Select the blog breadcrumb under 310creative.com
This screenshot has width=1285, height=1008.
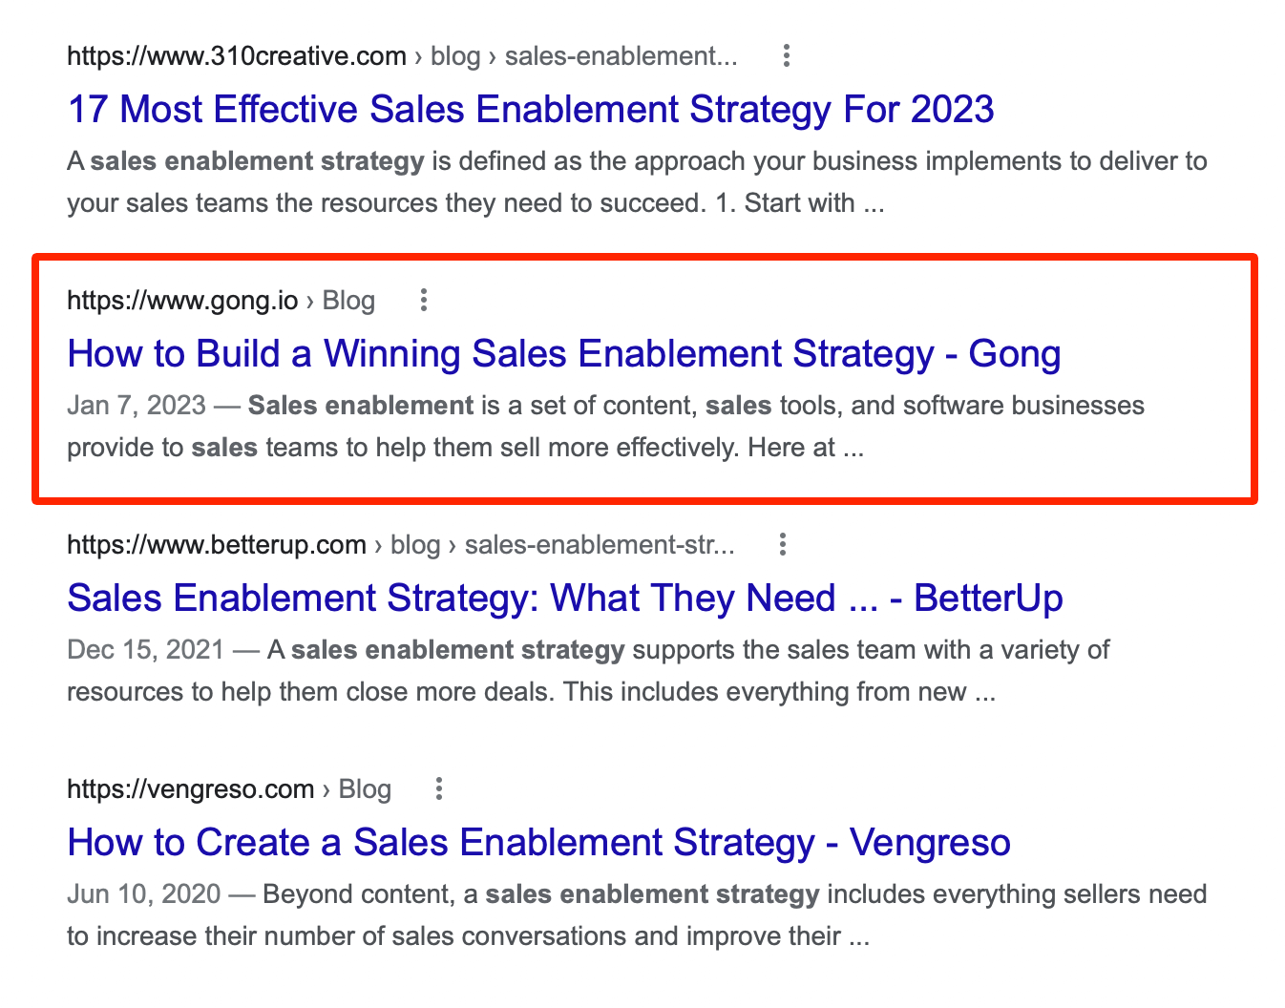pyautogui.click(x=454, y=55)
